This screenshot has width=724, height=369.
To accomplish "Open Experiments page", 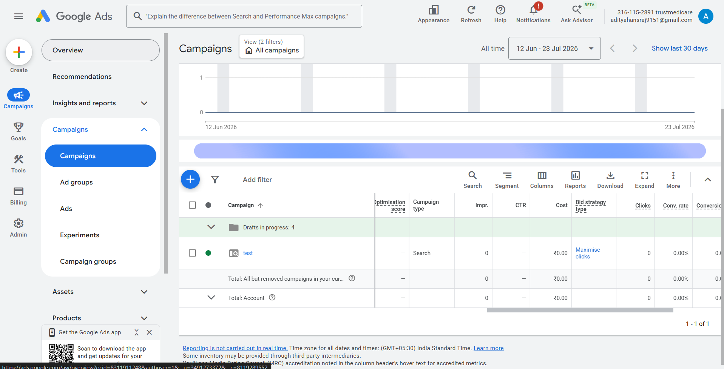I will coord(80,235).
